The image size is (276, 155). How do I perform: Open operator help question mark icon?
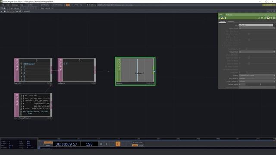pyautogui.click(x=220, y=18)
